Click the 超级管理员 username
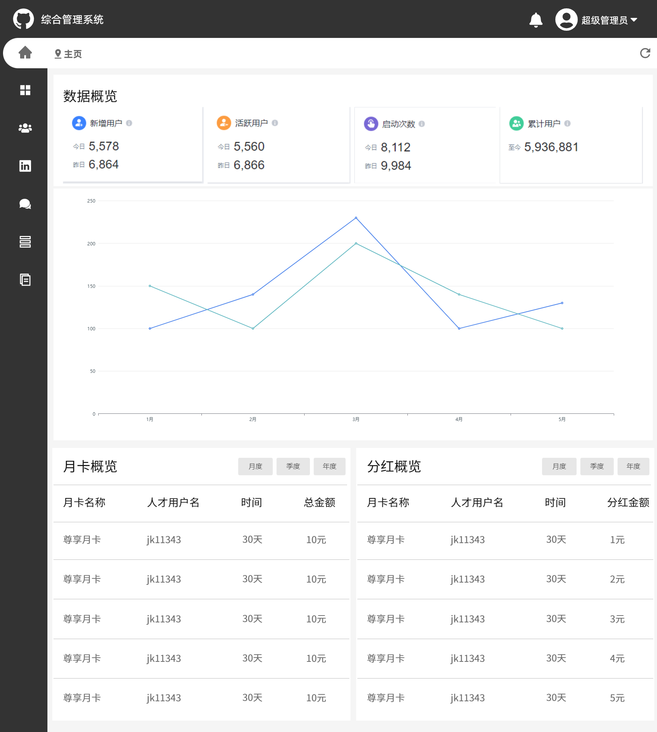This screenshot has width=657, height=732. point(604,20)
